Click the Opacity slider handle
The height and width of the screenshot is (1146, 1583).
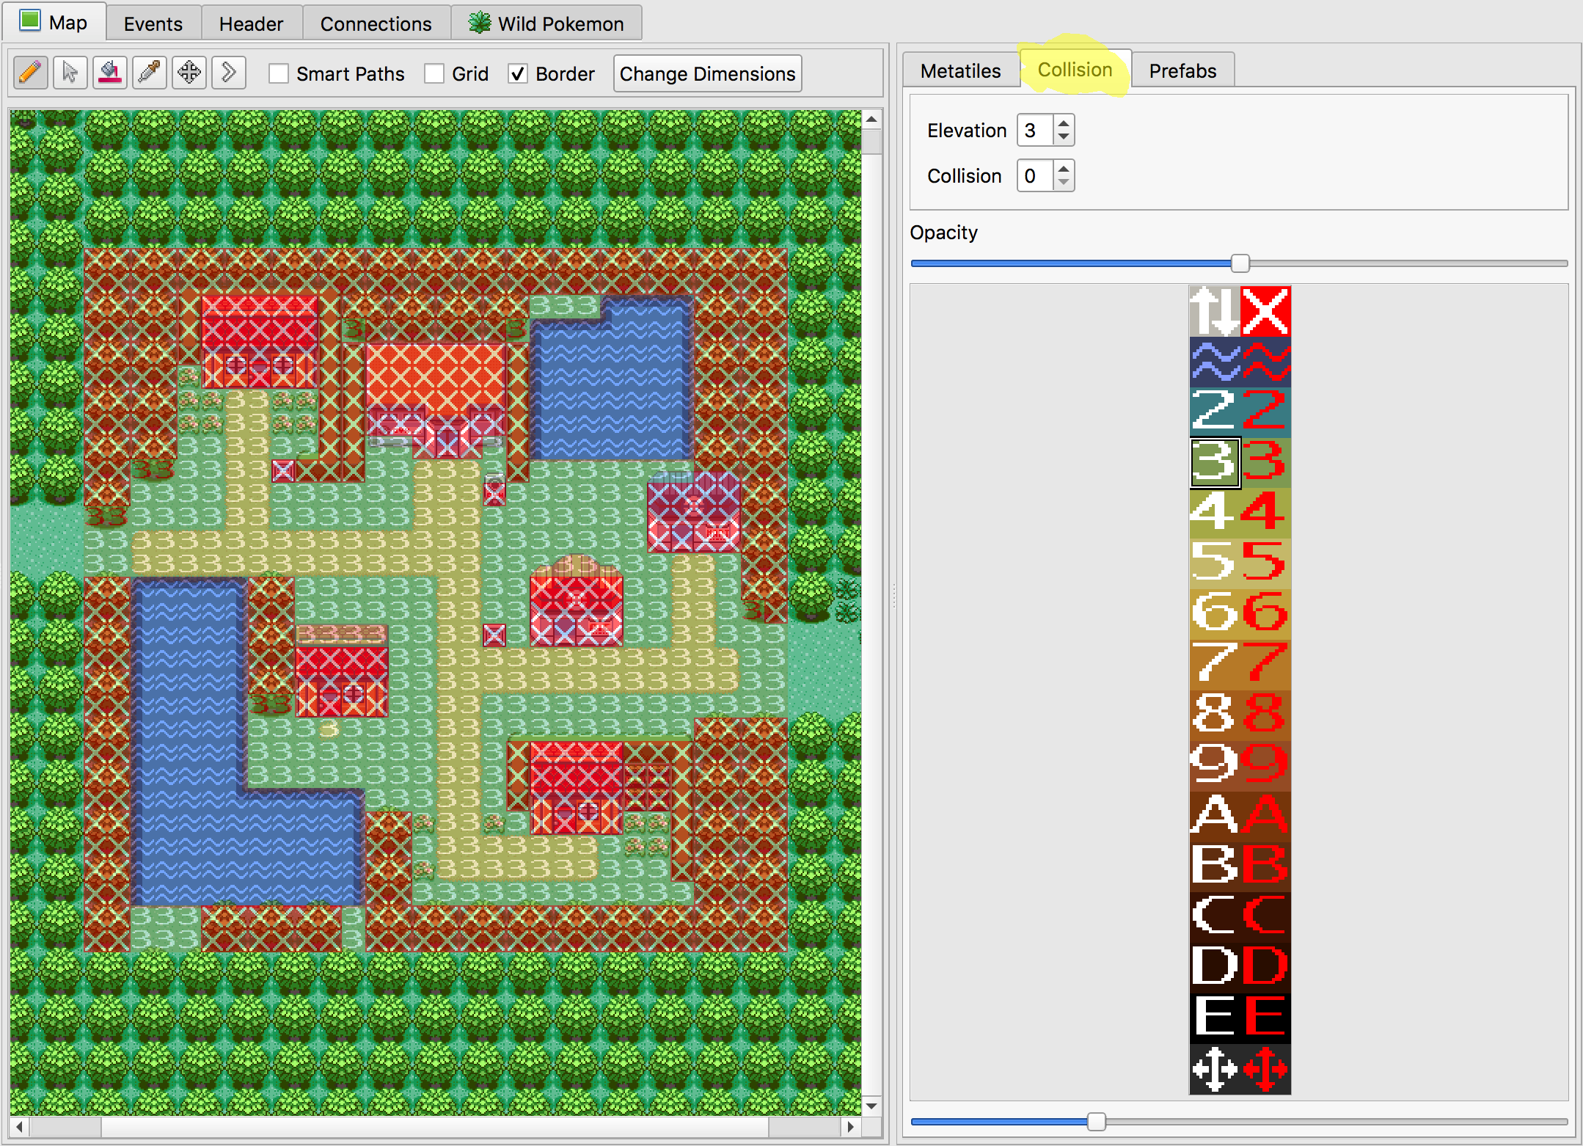(1240, 263)
